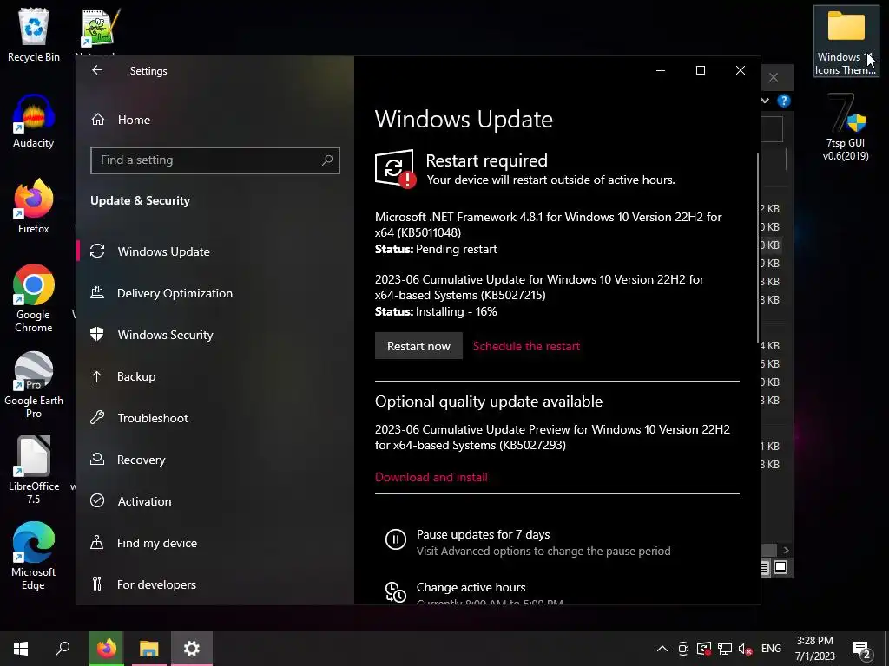Click the Troubleshoot wrench icon
This screenshot has height=666, width=889.
(x=97, y=417)
